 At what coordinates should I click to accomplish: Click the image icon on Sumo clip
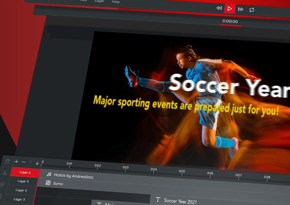[48, 183]
